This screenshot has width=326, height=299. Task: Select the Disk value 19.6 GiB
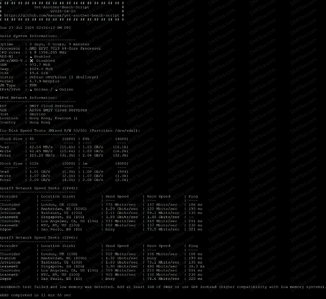(39, 73)
